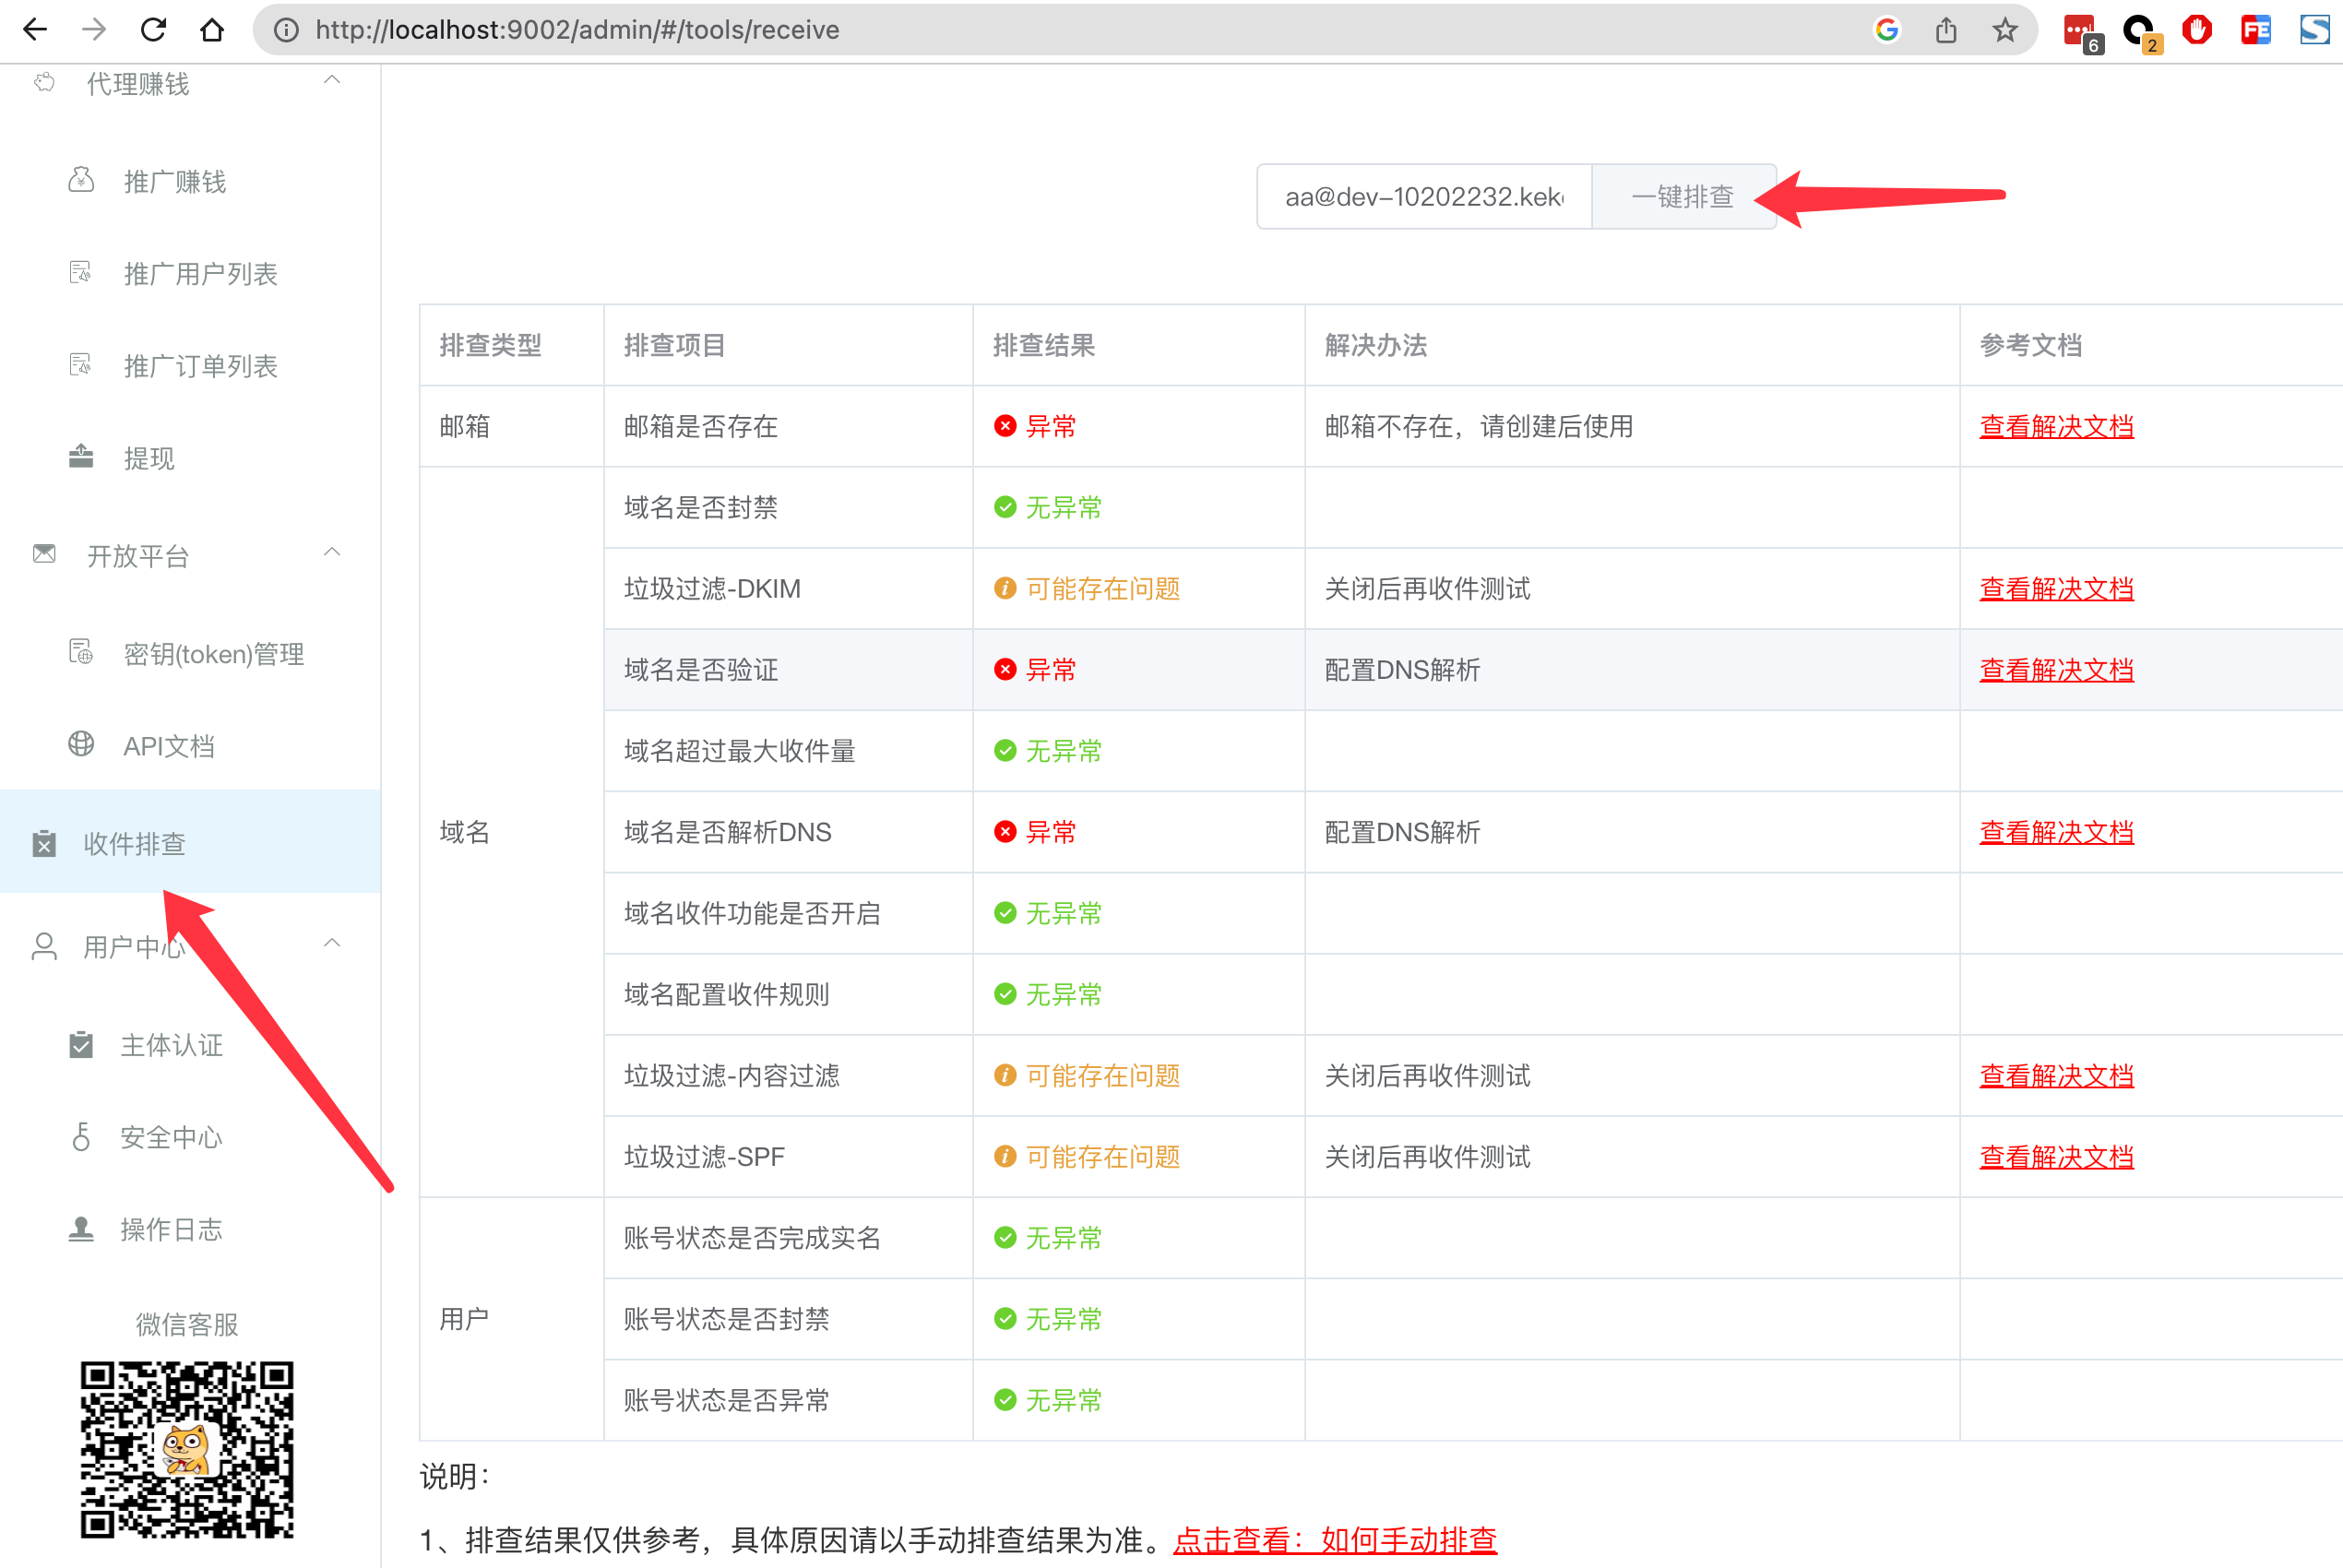The image size is (2343, 1568).
Task: Reload the current page
Action: [x=153, y=30]
